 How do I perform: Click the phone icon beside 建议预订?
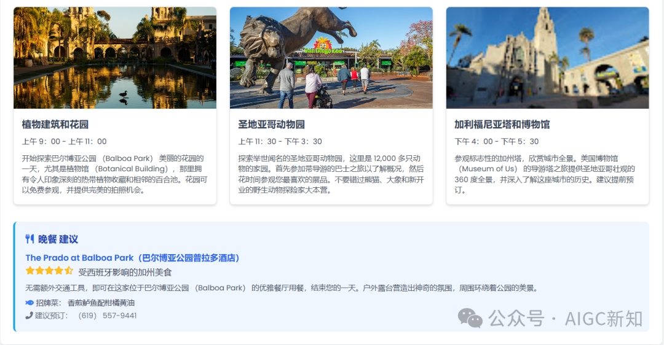(x=29, y=316)
